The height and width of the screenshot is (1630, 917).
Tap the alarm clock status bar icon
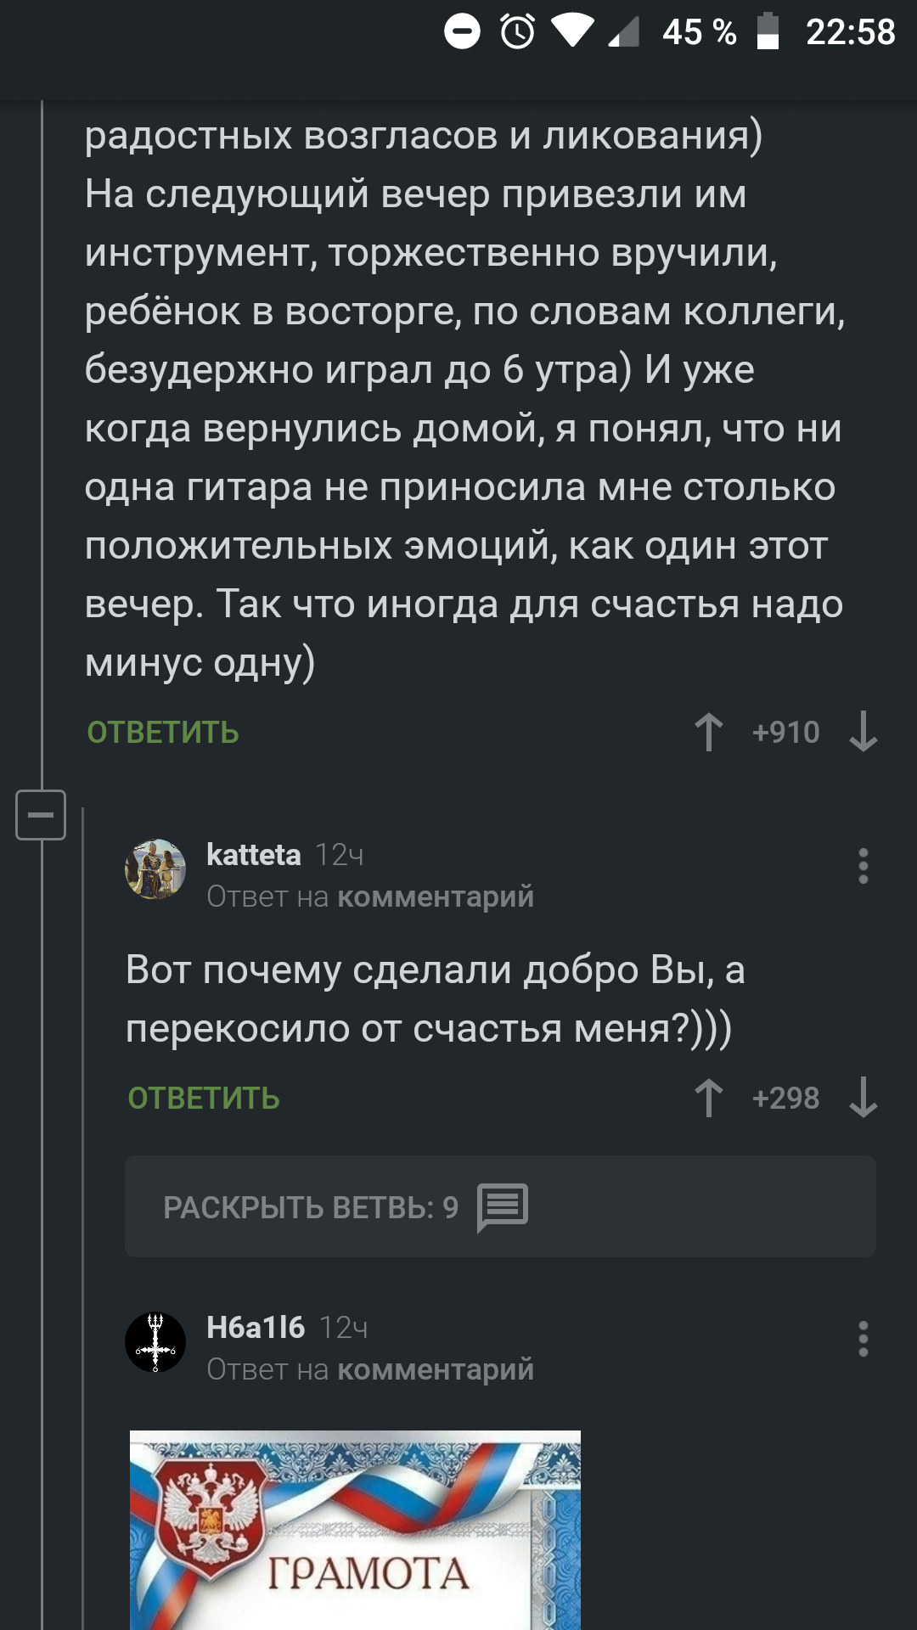pos(517,32)
